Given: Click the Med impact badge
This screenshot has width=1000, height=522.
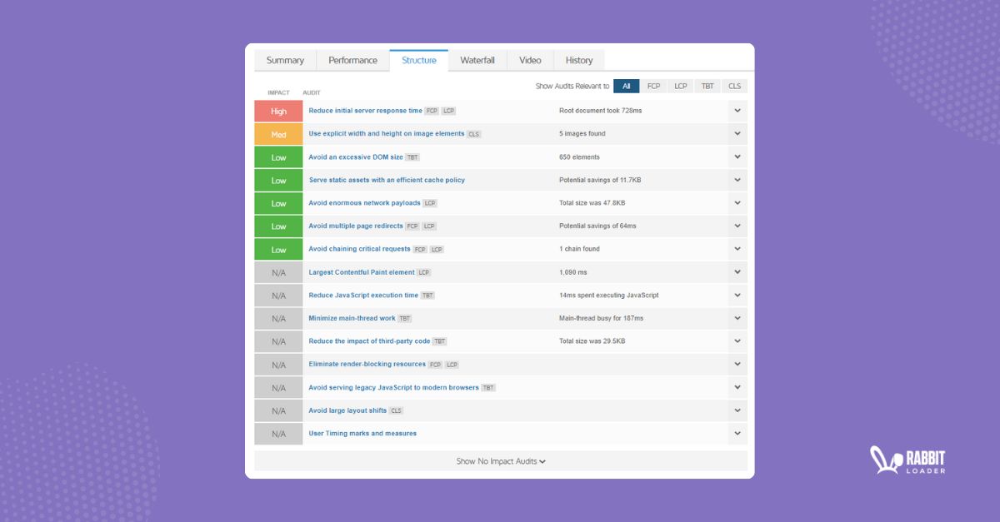Looking at the screenshot, I should click(x=277, y=133).
